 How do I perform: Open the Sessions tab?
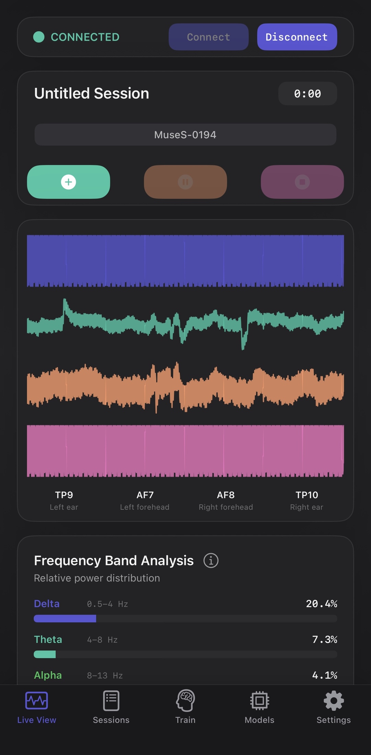[111, 707]
